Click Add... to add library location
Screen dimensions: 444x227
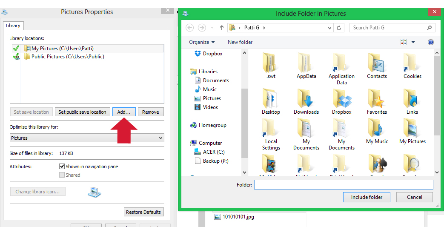(x=124, y=112)
